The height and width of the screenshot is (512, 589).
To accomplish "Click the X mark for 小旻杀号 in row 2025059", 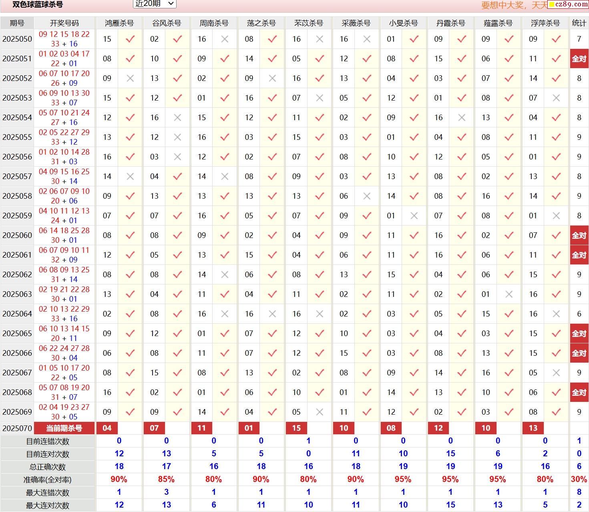I will (414, 216).
